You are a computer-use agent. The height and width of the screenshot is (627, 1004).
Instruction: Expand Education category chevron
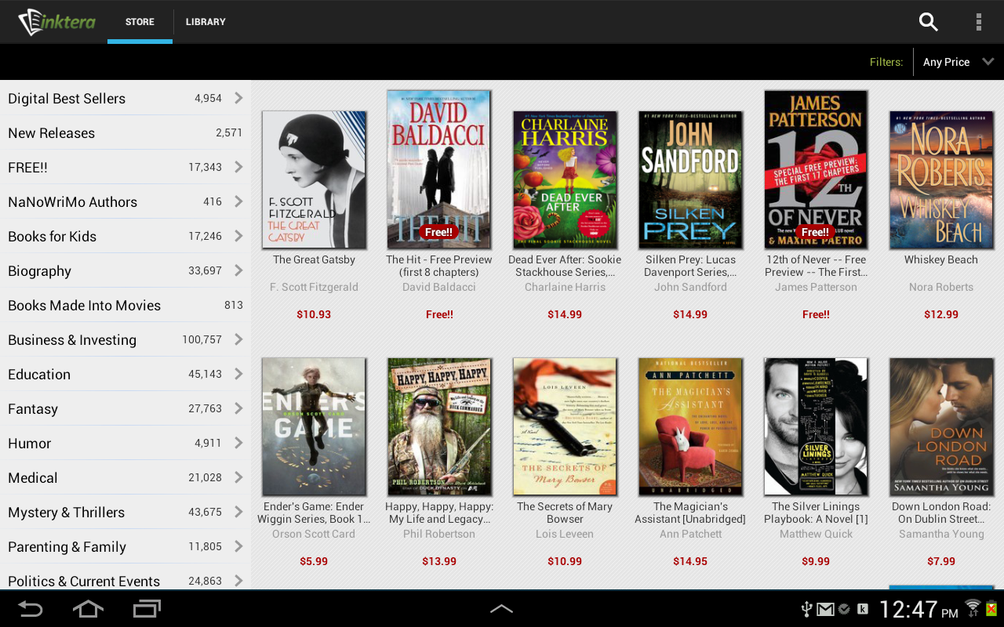238,374
